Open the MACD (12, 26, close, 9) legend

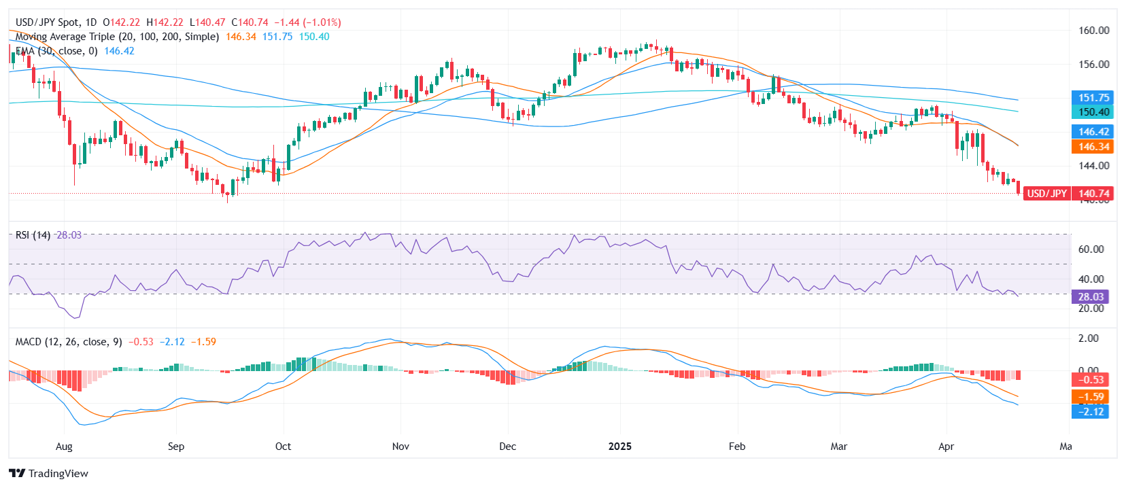(x=69, y=342)
